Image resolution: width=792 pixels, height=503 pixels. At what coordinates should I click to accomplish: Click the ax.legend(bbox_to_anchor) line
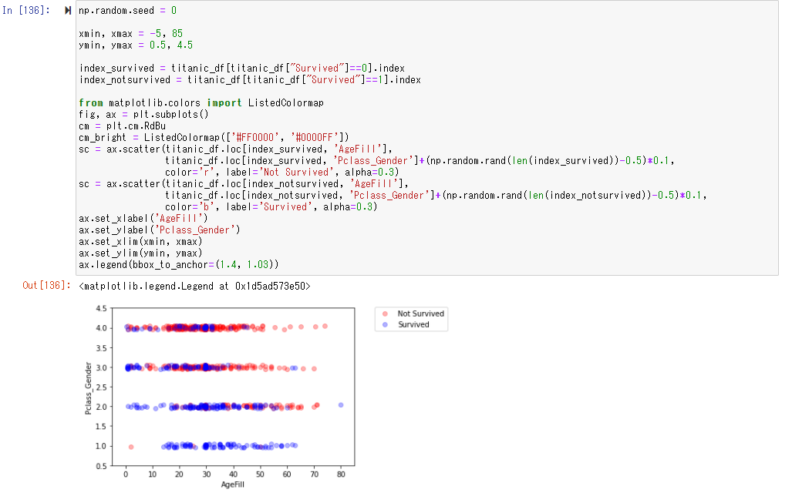point(179,265)
